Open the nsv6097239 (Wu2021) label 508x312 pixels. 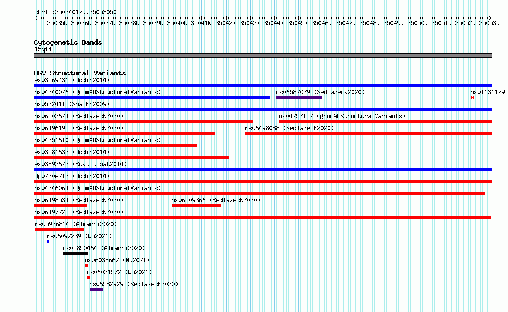tap(79, 236)
